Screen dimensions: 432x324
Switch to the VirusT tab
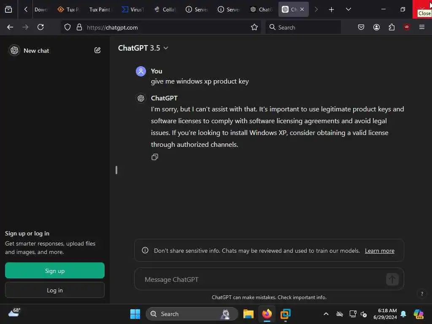point(133,10)
